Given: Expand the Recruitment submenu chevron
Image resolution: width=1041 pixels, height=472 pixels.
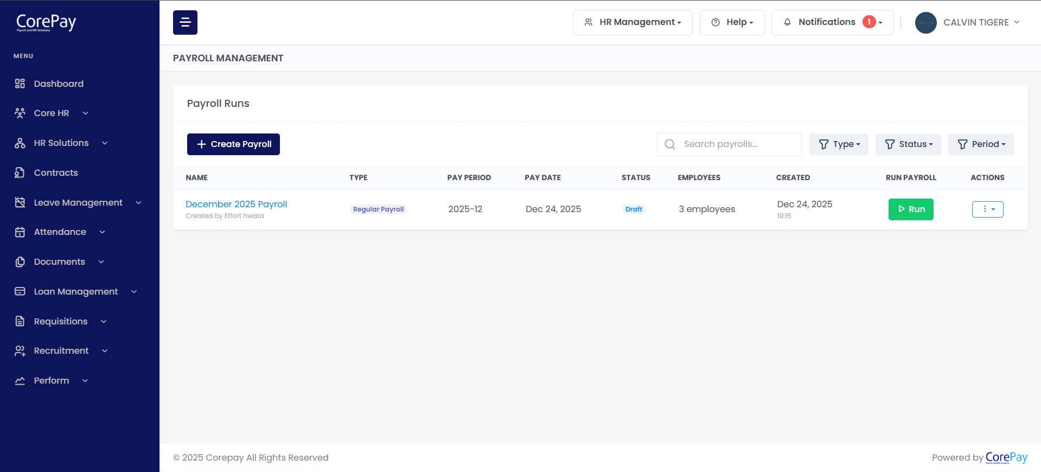Looking at the screenshot, I should pyautogui.click(x=105, y=350).
